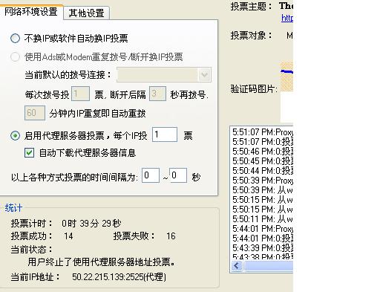
Task: Select log entry 5:50:11 PM
Action: (263, 219)
